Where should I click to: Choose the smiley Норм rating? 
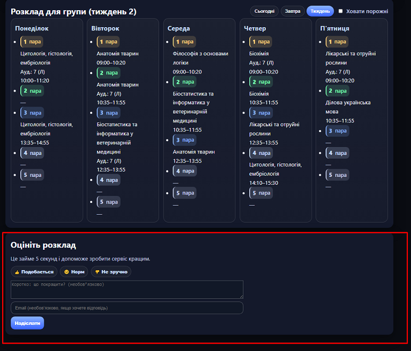[x=74, y=272]
